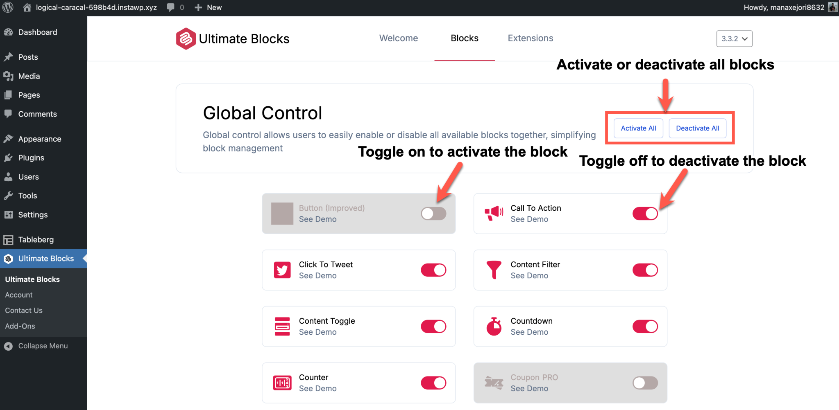Click the Tableberg sidebar icon
Viewport: 839px width, 410px height.
tap(9, 239)
